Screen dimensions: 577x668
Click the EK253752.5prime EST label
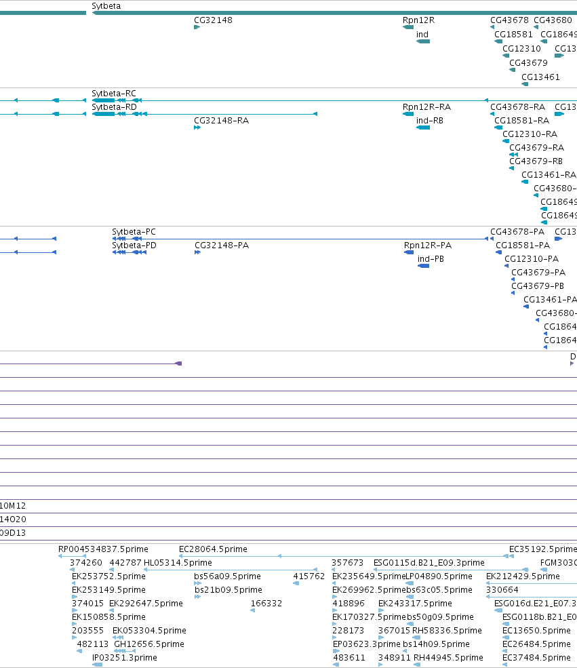[108, 576]
